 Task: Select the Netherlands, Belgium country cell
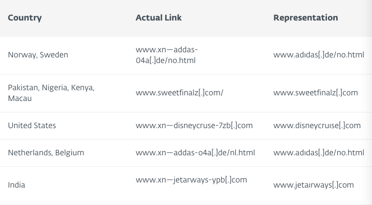click(x=46, y=153)
